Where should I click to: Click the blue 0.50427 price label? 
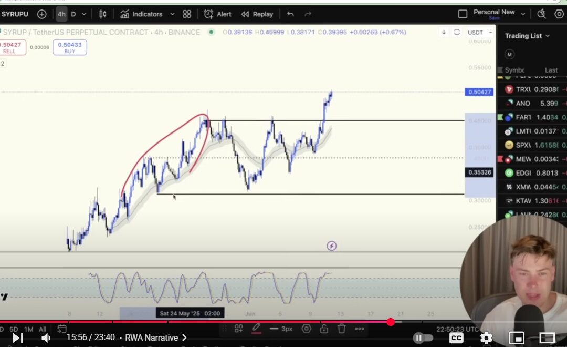coord(479,92)
